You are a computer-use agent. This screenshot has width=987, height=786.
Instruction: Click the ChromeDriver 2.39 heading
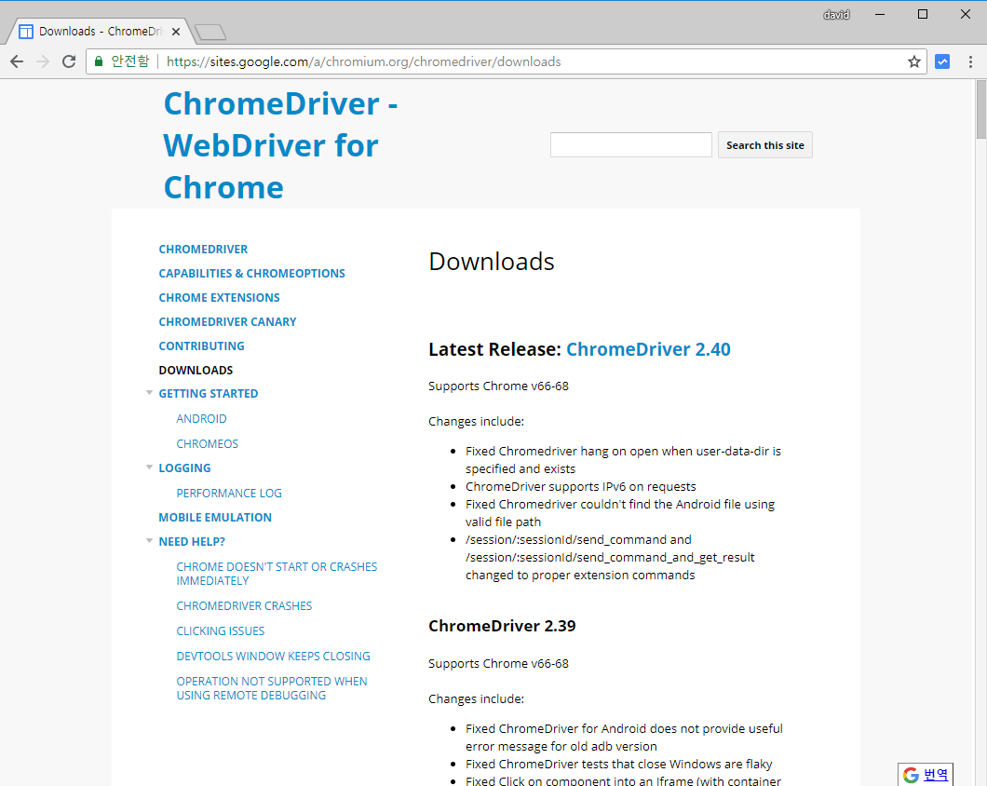(x=502, y=626)
